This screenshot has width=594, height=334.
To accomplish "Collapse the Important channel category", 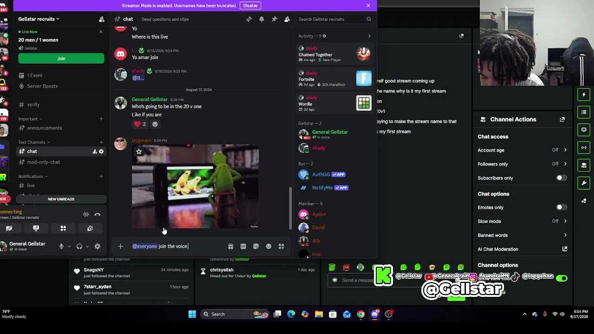I will point(30,119).
